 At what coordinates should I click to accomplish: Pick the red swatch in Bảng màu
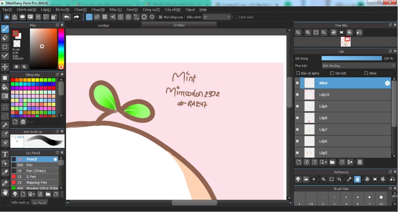(x=13, y=80)
